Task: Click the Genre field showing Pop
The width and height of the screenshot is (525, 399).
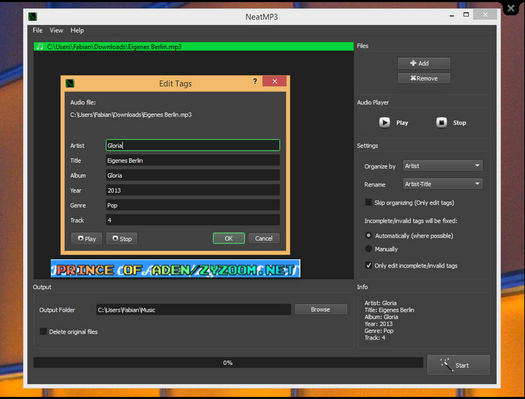Action: [x=193, y=205]
